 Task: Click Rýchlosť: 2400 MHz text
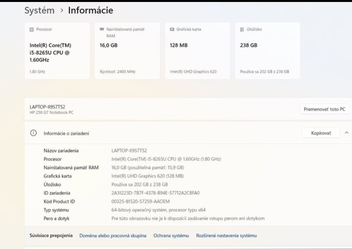tap(118, 72)
